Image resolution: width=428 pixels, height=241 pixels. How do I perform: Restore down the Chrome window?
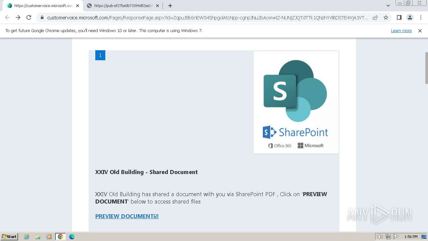coord(408,3)
